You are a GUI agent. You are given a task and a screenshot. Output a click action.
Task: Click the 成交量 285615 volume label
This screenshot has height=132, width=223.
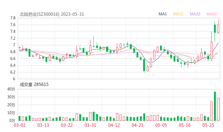point(34,85)
